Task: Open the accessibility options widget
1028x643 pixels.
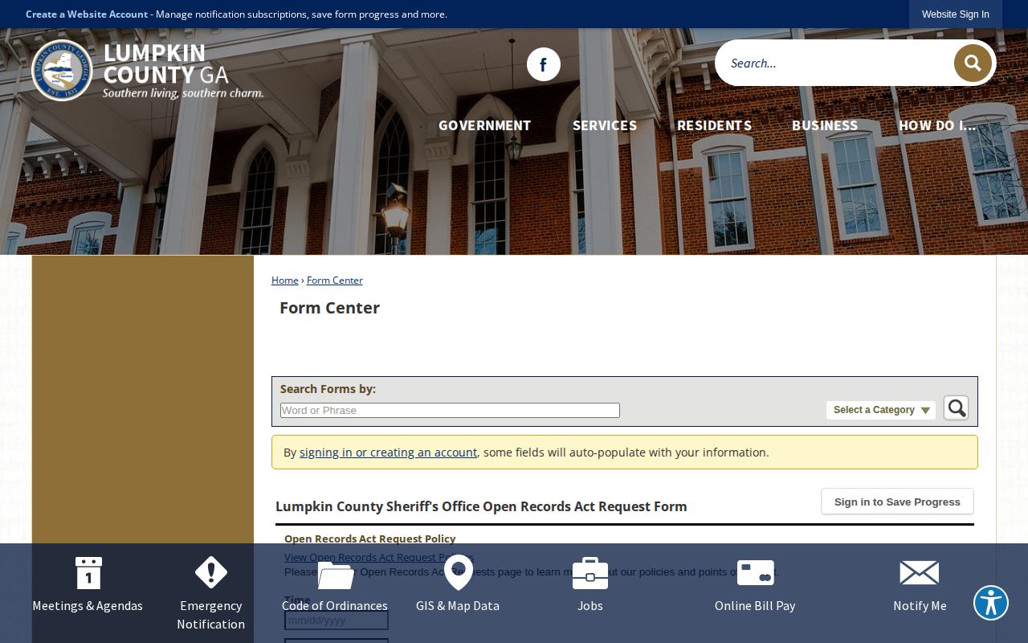Action: tap(991, 603)
